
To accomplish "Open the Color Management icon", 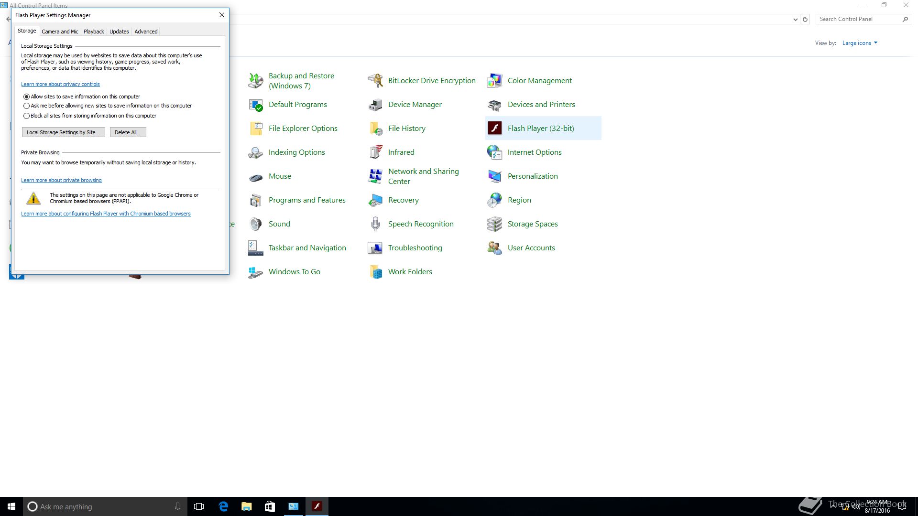I will 495,80.
